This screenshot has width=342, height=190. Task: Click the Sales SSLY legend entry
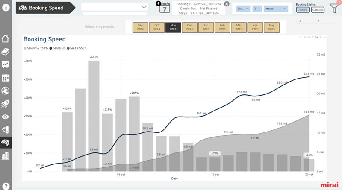[x=77, y=48]
